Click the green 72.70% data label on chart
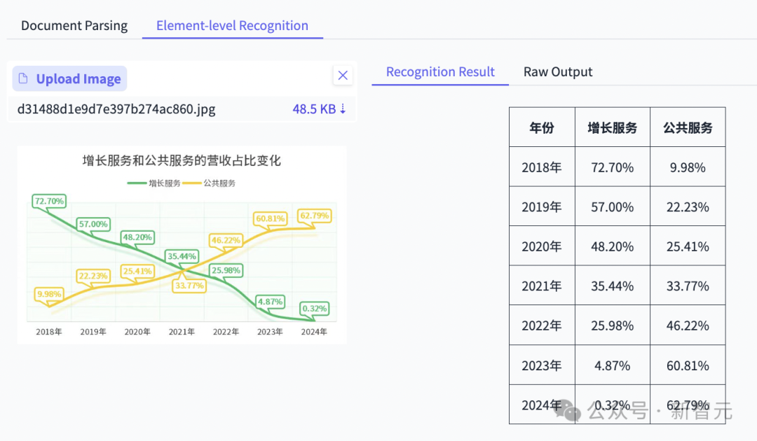 pyautogui.click(x=49, y=201)
